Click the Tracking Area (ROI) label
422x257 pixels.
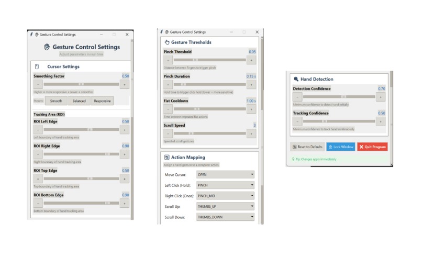[x=49, y=115]
